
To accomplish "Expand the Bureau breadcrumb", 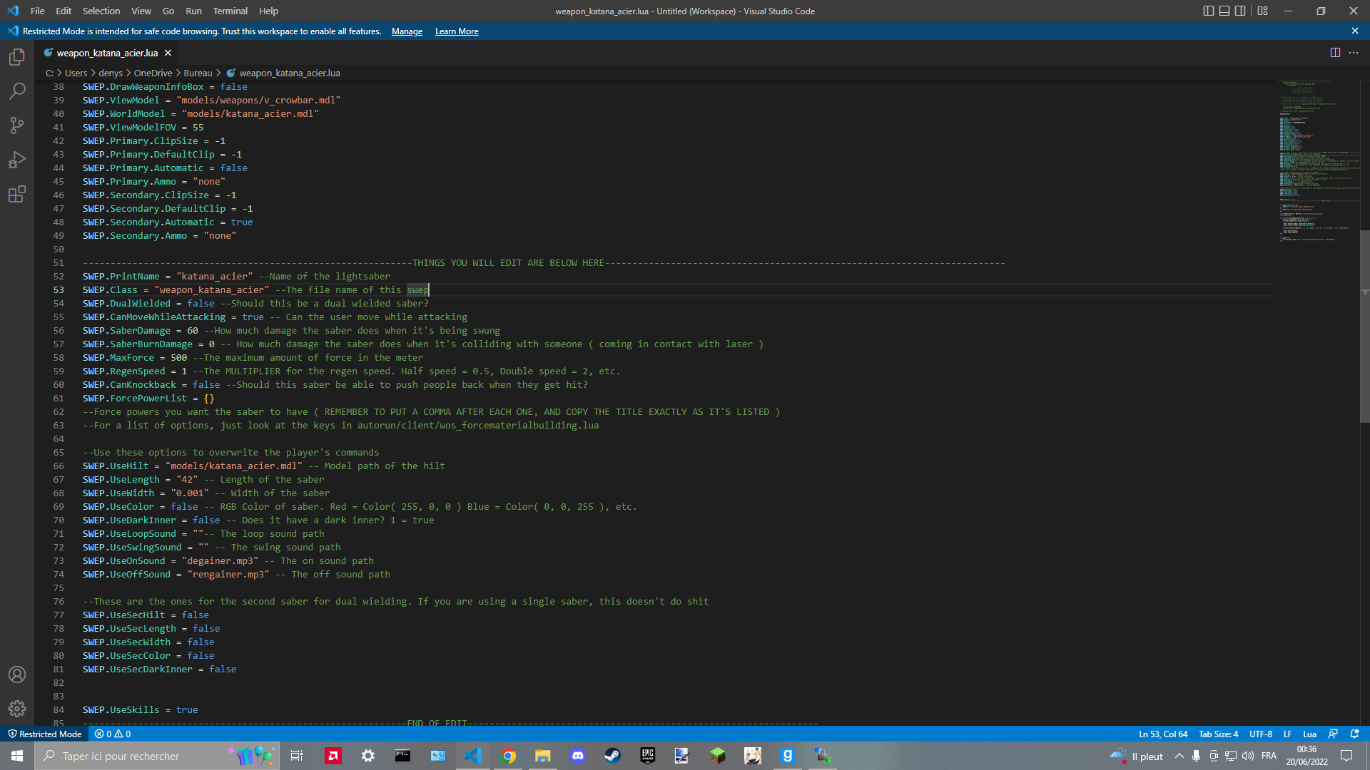I will click(x=198, y=73).
